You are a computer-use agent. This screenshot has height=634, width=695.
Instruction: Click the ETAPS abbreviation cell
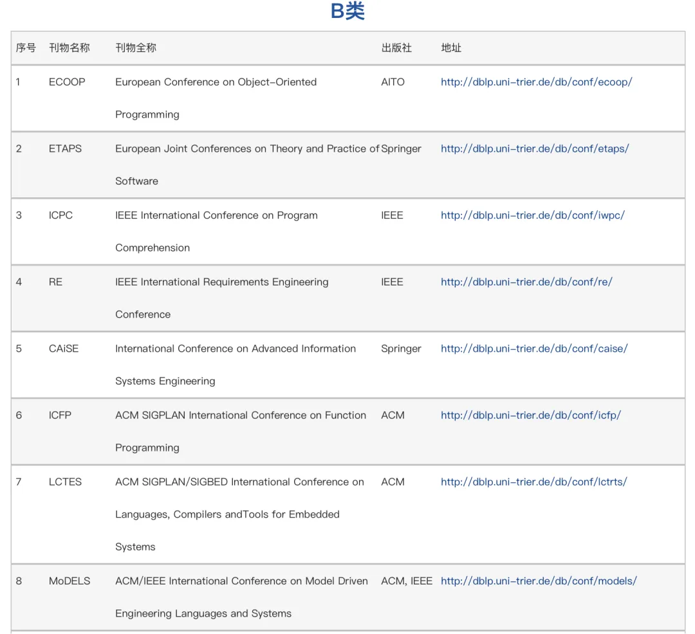coord(65,149)
